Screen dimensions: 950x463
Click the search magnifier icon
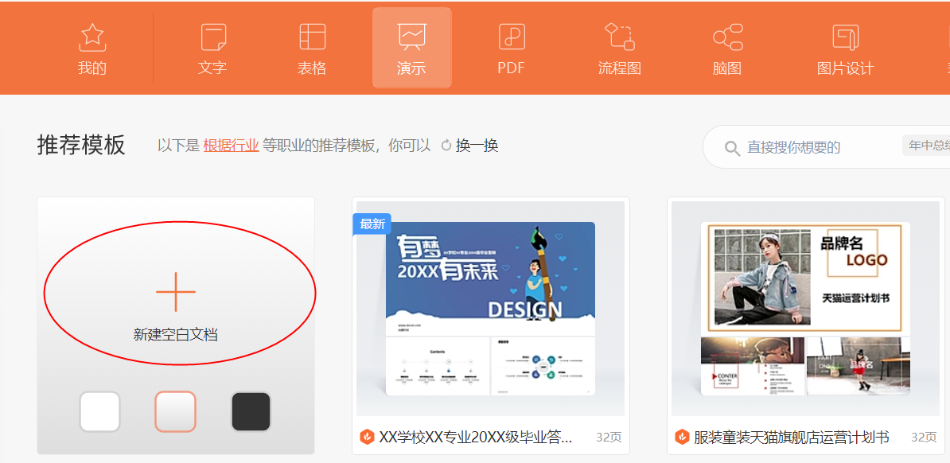pos(731,146)
